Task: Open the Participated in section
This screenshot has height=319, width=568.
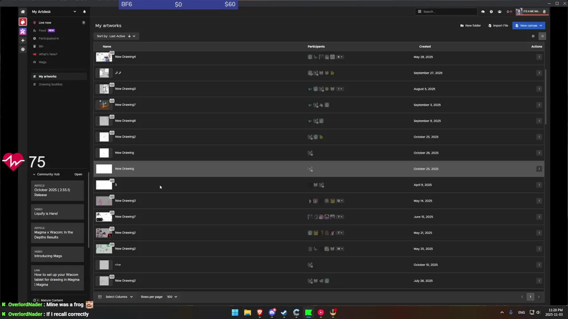Action: coord(49,39)
